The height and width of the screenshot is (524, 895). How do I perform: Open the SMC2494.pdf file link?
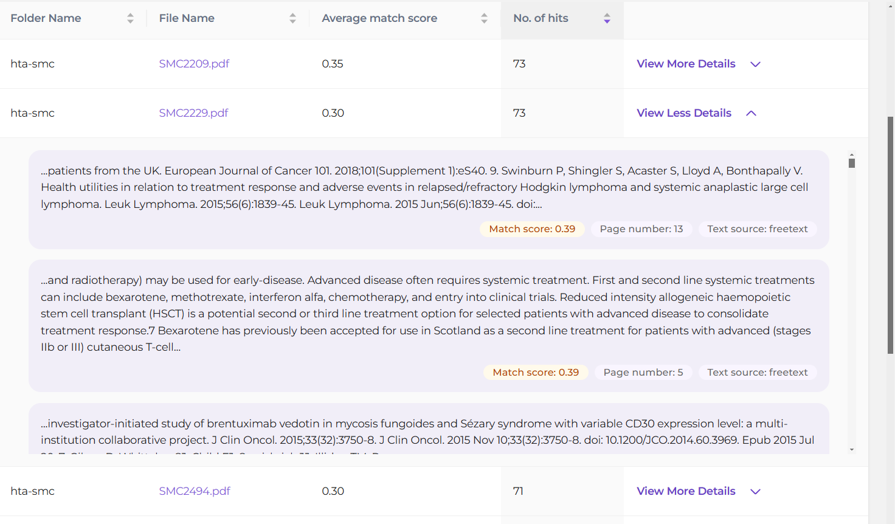(195, 491)
